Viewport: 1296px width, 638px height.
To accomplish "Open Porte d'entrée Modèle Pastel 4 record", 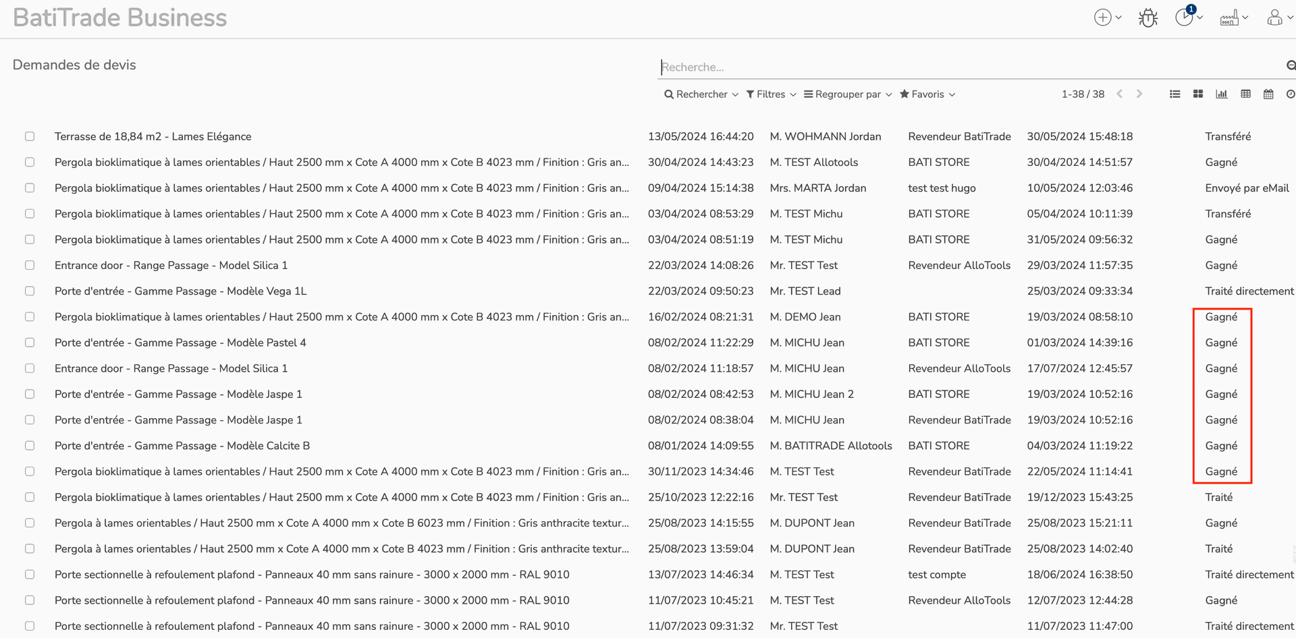I will pos(180,343).
